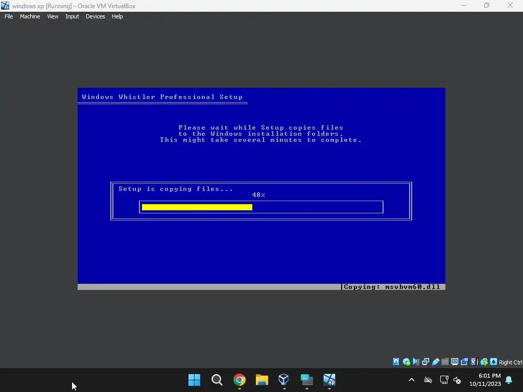Open the taskbar app with the keyboard-window icon
523x392 pixels.
(x=307, y=380)
